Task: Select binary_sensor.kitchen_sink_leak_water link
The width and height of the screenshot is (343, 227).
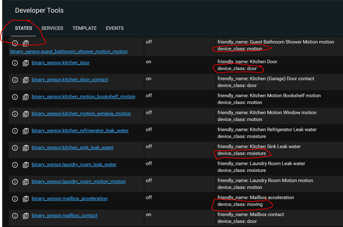Action: pyautogui.click(x=73, y=148)
